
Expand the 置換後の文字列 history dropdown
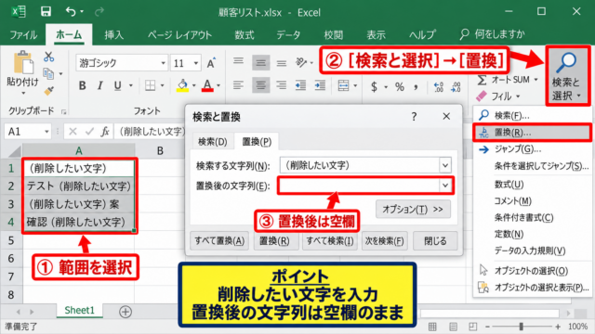point(445,186)
